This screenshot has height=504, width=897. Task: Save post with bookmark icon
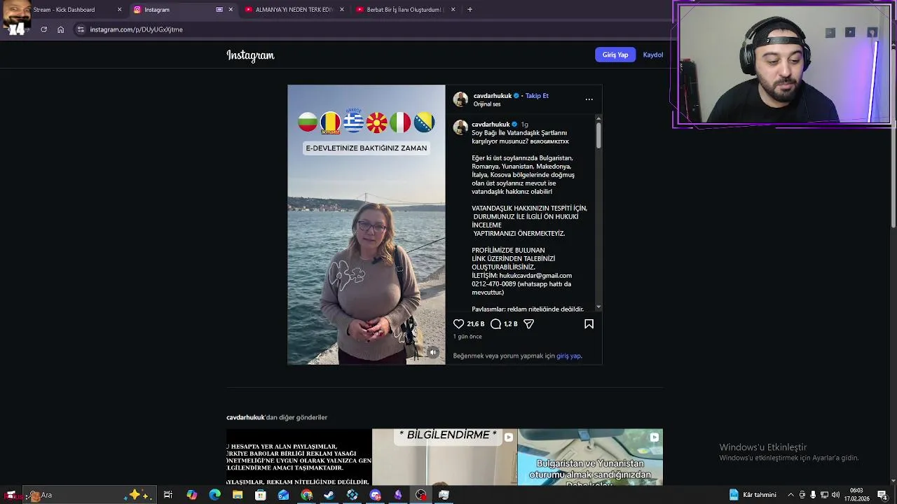[589, 324]
